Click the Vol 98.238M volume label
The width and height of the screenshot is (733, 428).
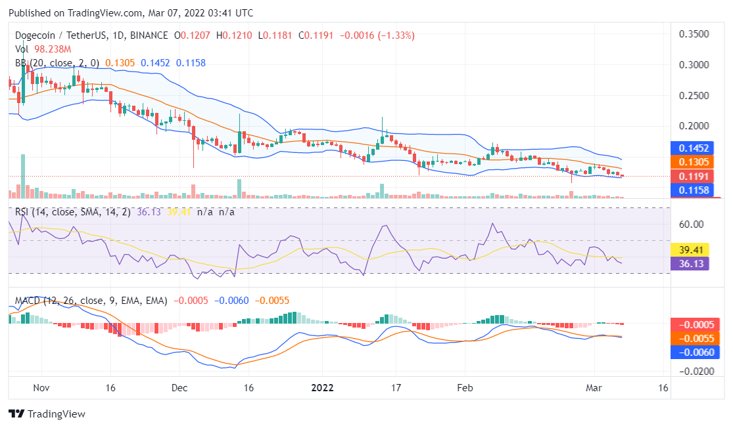(43, 49)
